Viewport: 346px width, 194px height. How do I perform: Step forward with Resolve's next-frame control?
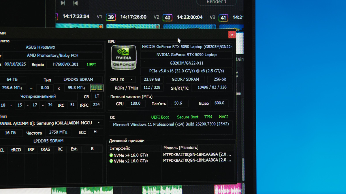(63, 3)
